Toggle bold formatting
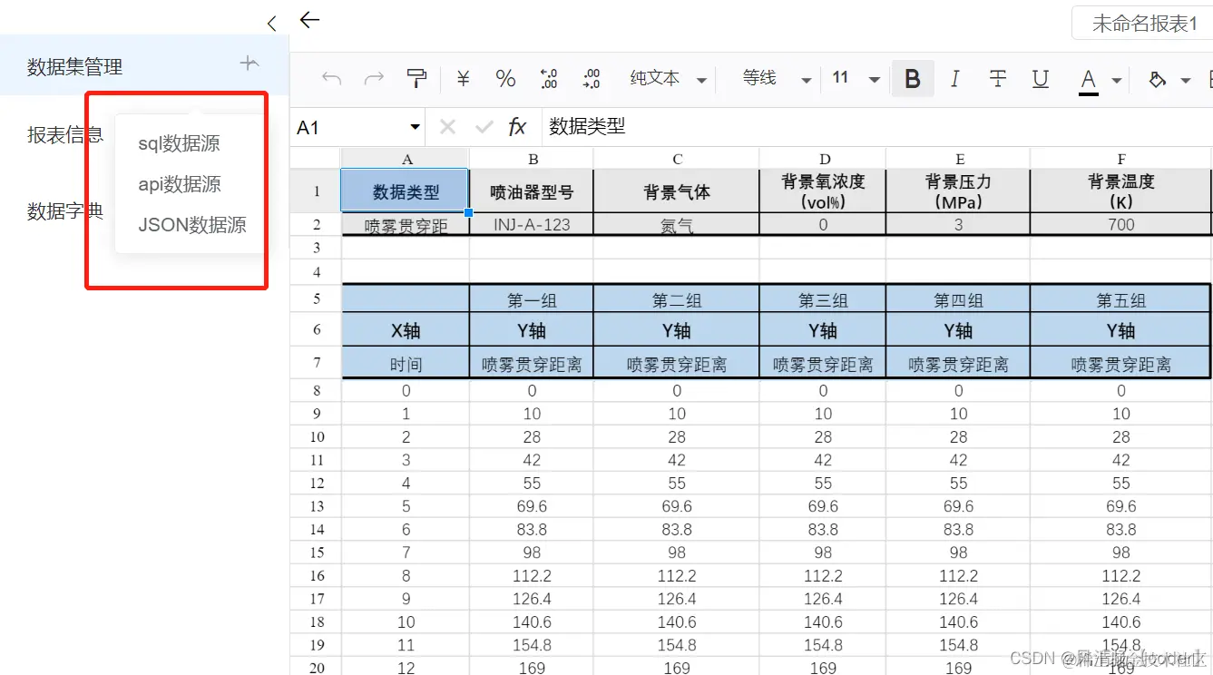Image resolution: width=1213 pixels, height=675 pixels. point(912,79)
